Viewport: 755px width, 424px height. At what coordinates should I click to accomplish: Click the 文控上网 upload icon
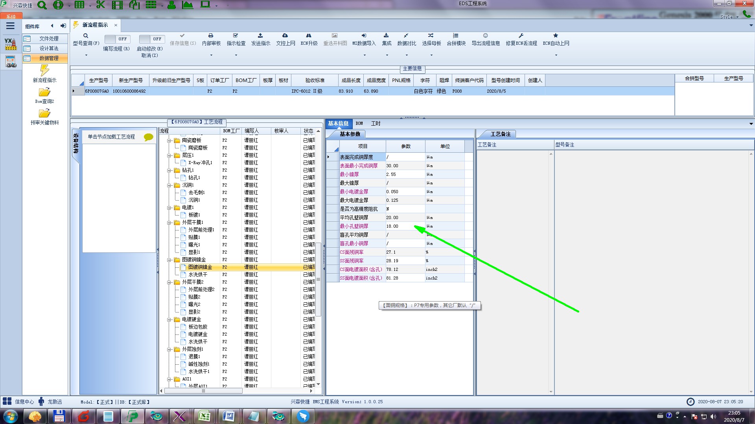(x=285, y=36)
